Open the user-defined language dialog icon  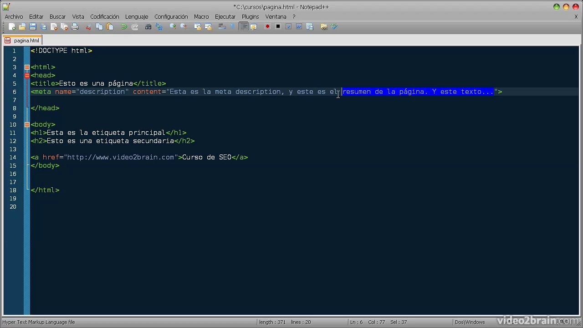tap(254, 27)
